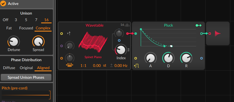The height and width of the screenshot is (102, 234).
Task: Click the Detune knob
Action: (14, 42)
